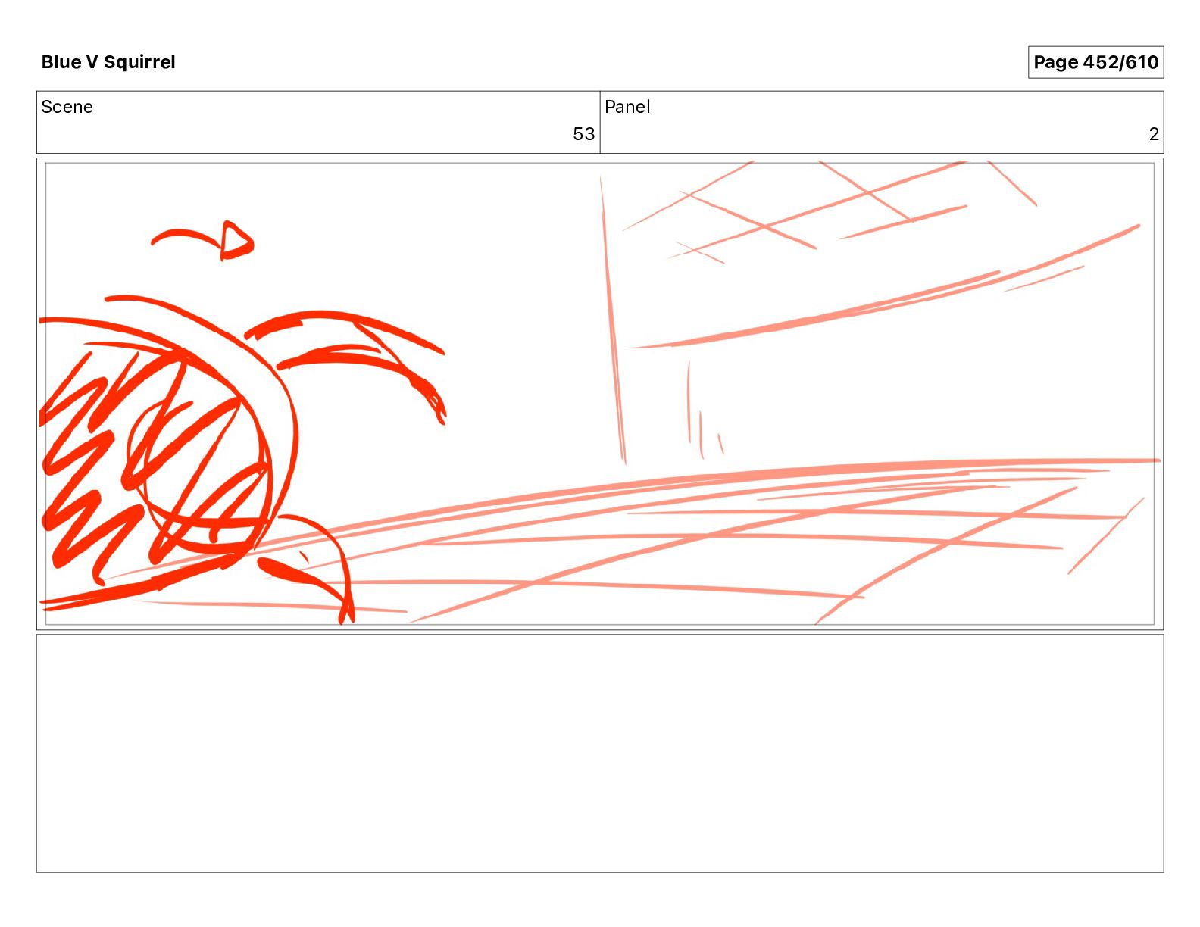
Task: Click the 'Page 452/610' page indicator
Action: [x=1095, y=62]
